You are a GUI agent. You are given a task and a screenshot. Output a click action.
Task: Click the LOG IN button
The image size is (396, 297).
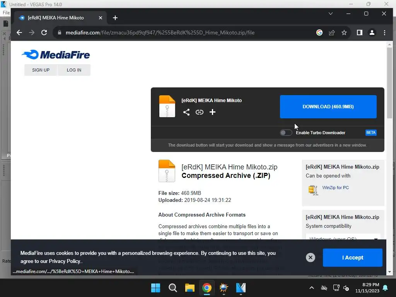[74, 70]
